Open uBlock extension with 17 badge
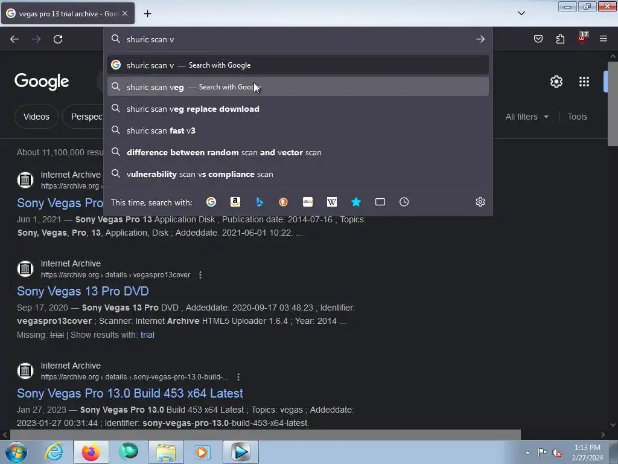This screenshot has width=618, height=464. point(582,38)
